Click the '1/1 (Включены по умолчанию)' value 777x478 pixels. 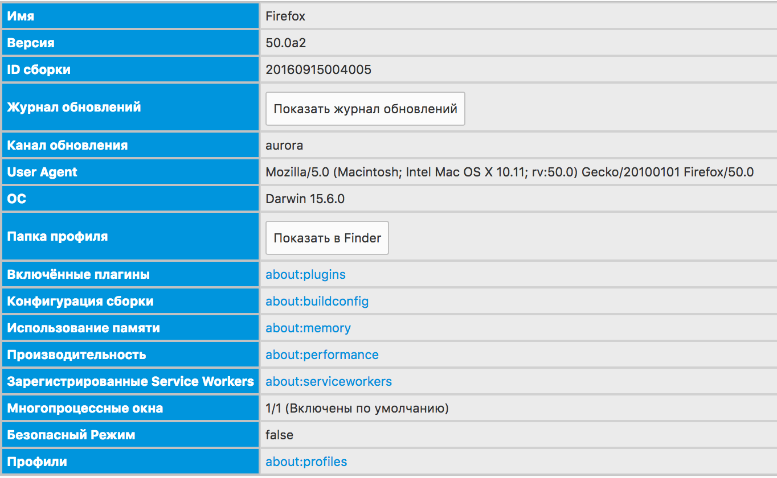(357, 408)
